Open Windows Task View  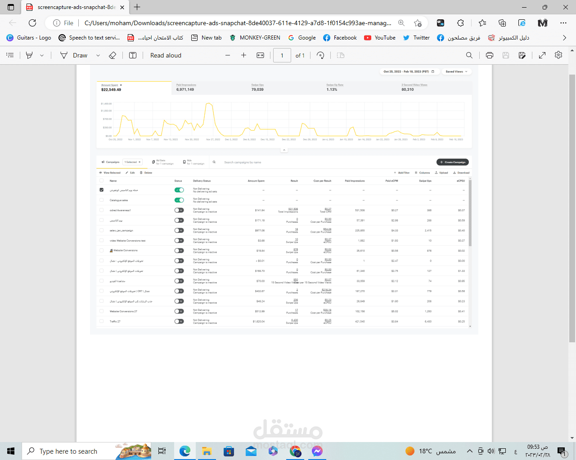[x=162, y=451]
